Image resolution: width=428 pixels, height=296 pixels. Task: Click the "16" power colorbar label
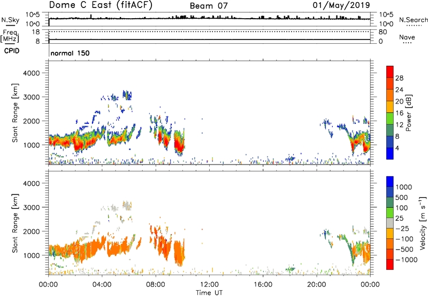tap(399, 113)
